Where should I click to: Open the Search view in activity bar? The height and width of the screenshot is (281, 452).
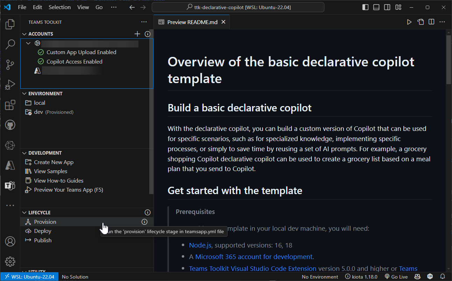coord(10,44)
